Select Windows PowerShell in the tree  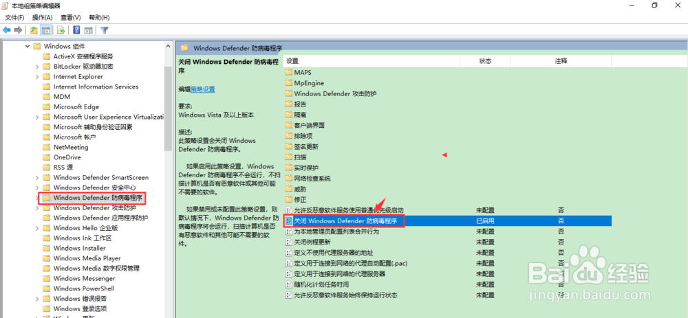(x=84, y=288)
